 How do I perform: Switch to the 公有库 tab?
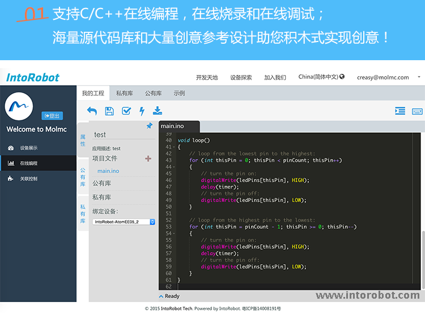pos(153,93)
